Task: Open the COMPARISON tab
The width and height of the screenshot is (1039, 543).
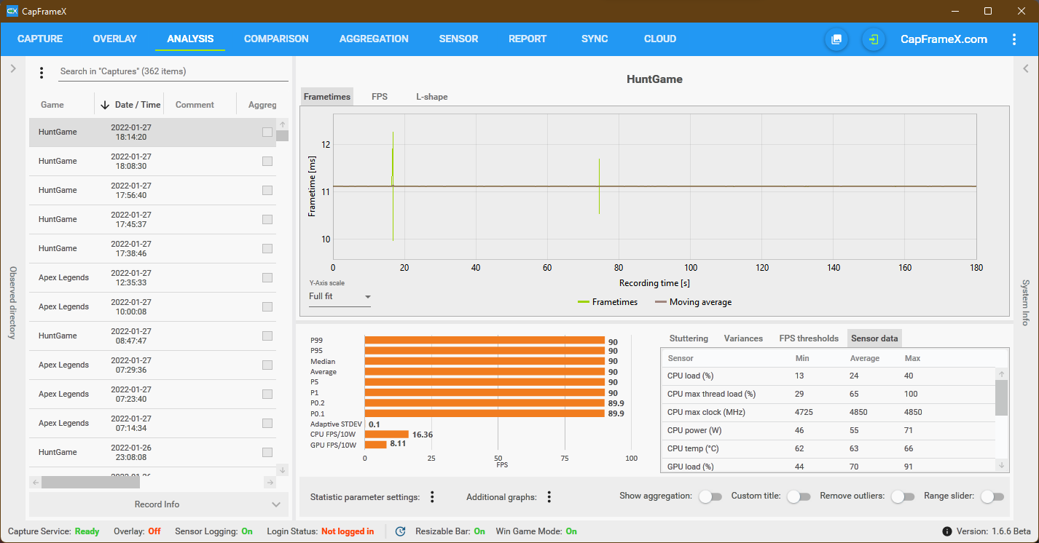Action: pyautogui.click(x=276, y=39)
